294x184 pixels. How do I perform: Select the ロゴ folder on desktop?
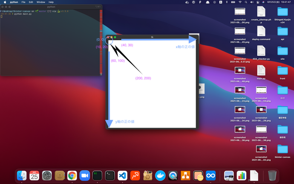point(282,92)
